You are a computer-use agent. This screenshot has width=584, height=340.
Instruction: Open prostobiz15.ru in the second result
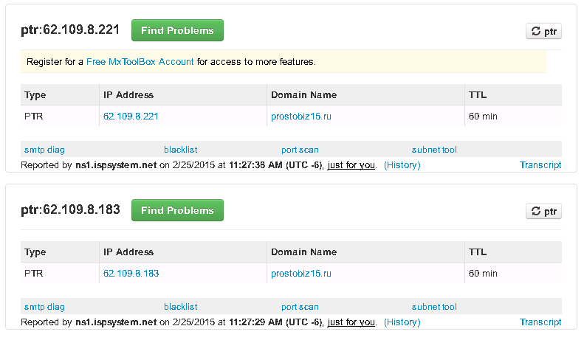tap(301, 274)
